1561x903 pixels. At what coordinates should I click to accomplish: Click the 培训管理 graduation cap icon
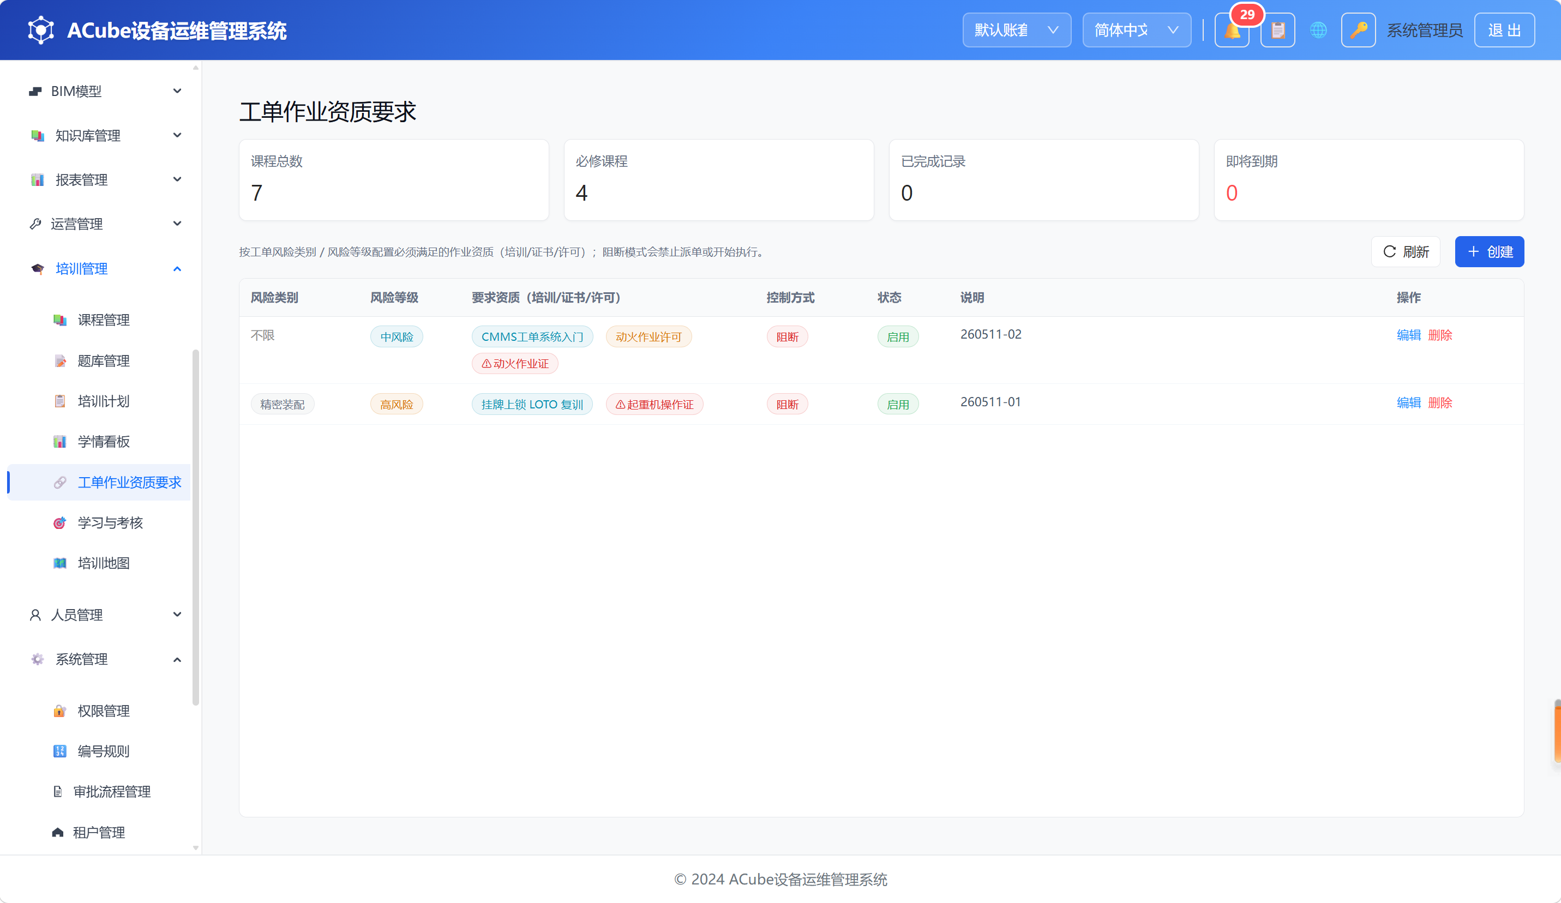tap(37, 269)
